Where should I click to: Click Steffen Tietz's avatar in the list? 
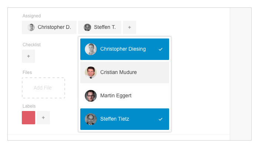coord(91,119)
